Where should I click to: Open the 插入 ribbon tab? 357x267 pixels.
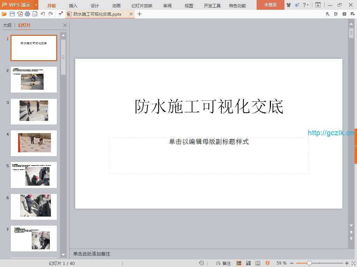pyautogui.click(x=73, y=6)
